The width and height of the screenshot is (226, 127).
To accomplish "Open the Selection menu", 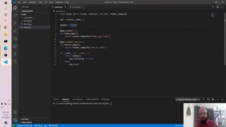I will (32, 2).
